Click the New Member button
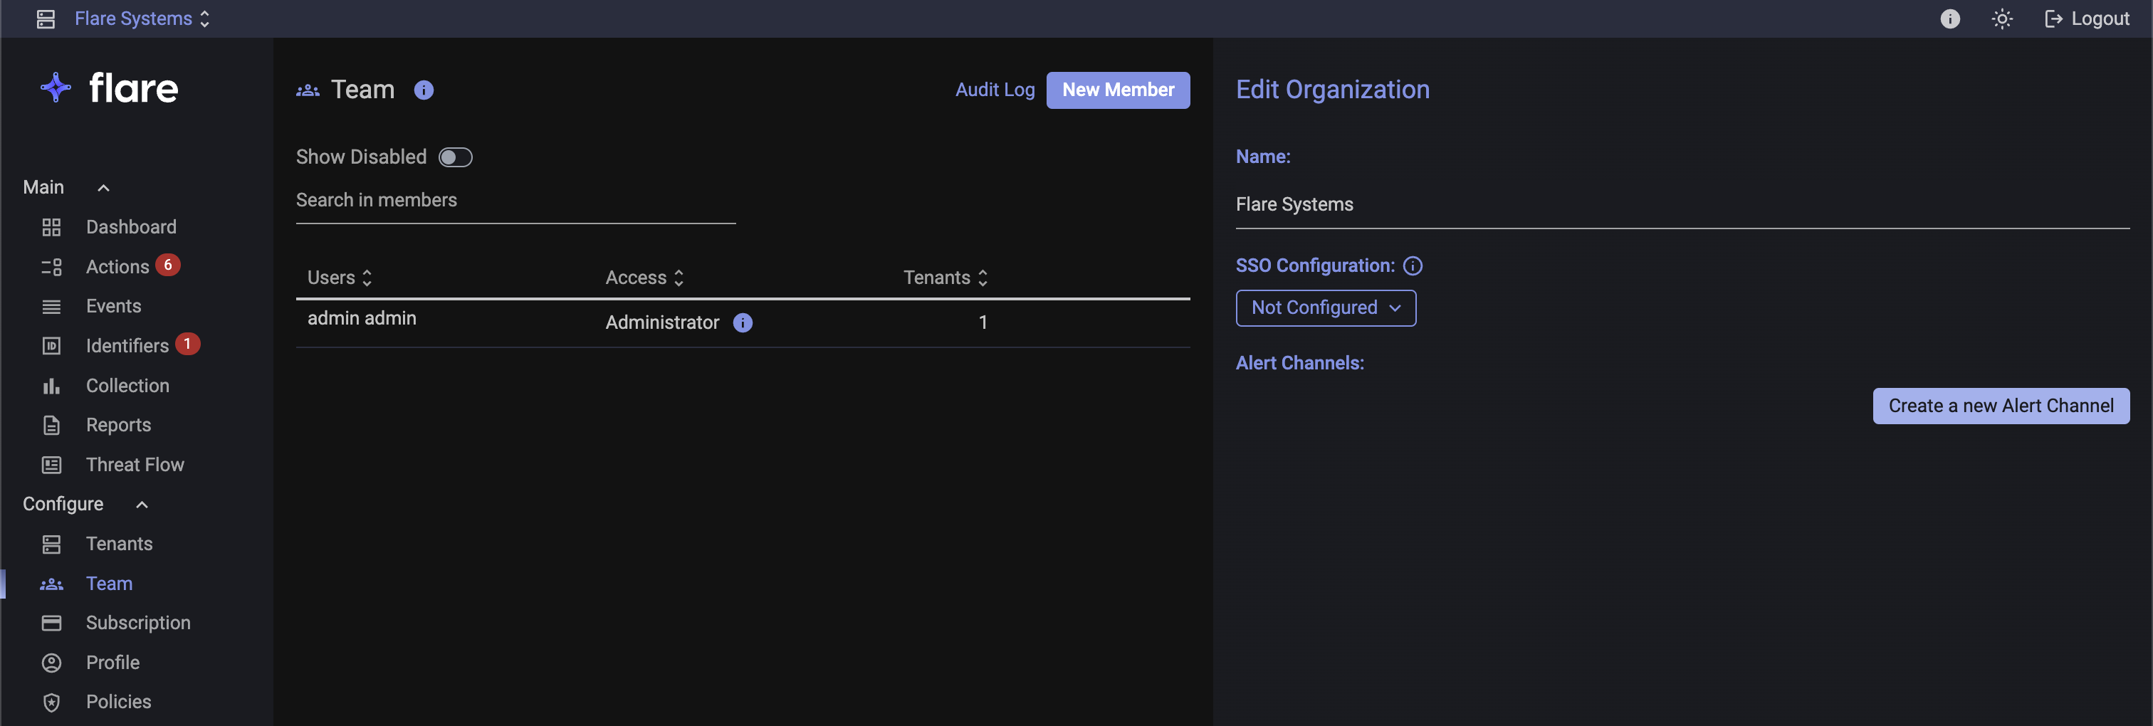This screenshot has height=726, width=2153. pyautogui.click(x=1118, y=90)
